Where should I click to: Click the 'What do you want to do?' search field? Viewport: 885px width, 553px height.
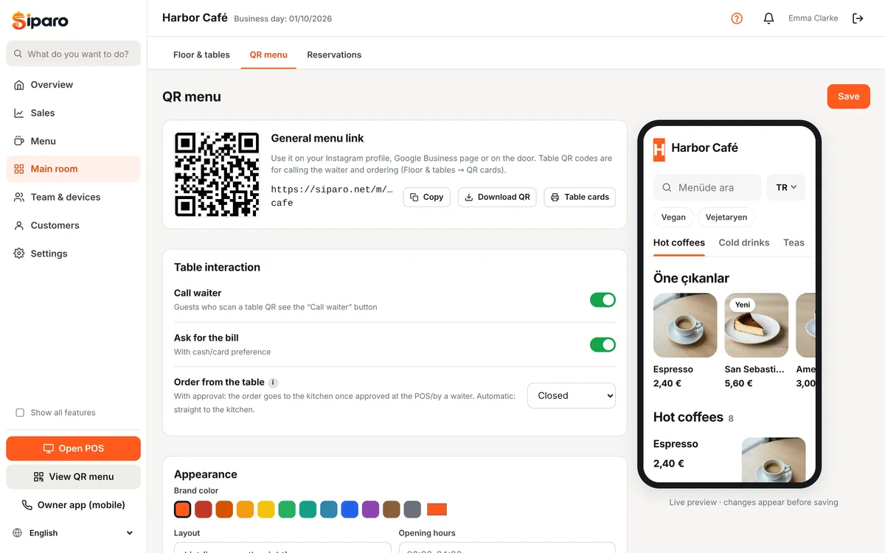coord(73,54)
